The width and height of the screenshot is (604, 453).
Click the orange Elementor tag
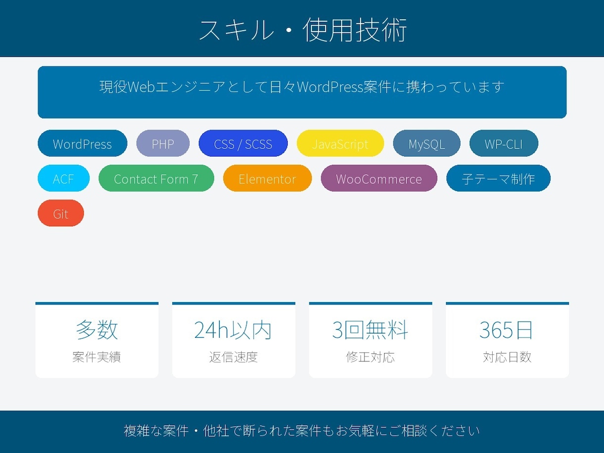coord(267,178)
